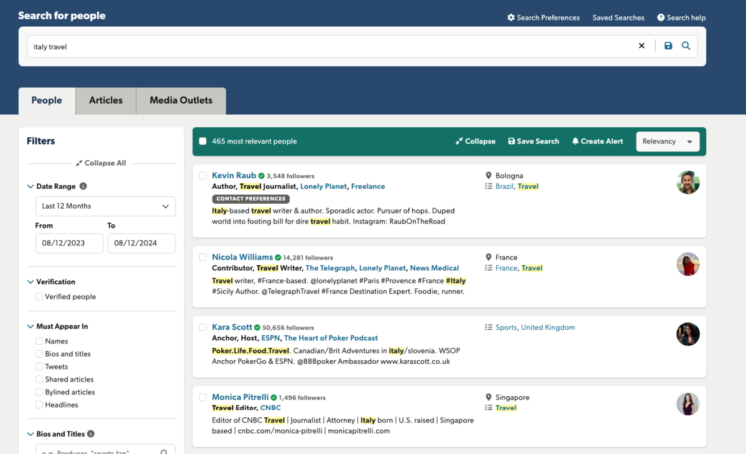Click the From date input field
Screen dimensions: 746x454
coord(69,243)
